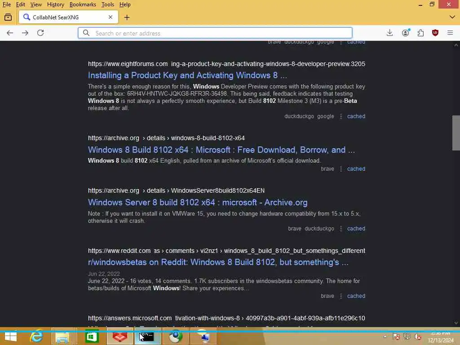Select the CollabNet SearXNG tab
The width and height of the screenshot is (460, 345).
[68, 17]
